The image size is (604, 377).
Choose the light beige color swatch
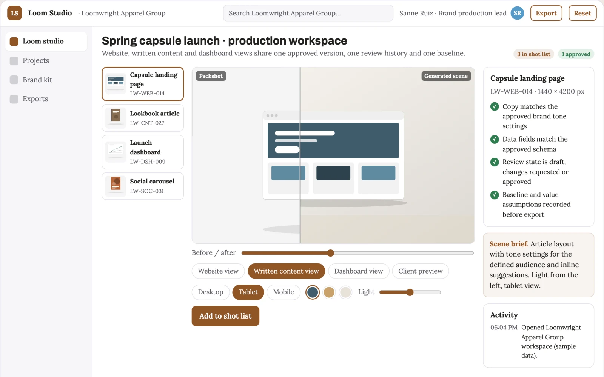pyautogui.click(x=345, y=292)
